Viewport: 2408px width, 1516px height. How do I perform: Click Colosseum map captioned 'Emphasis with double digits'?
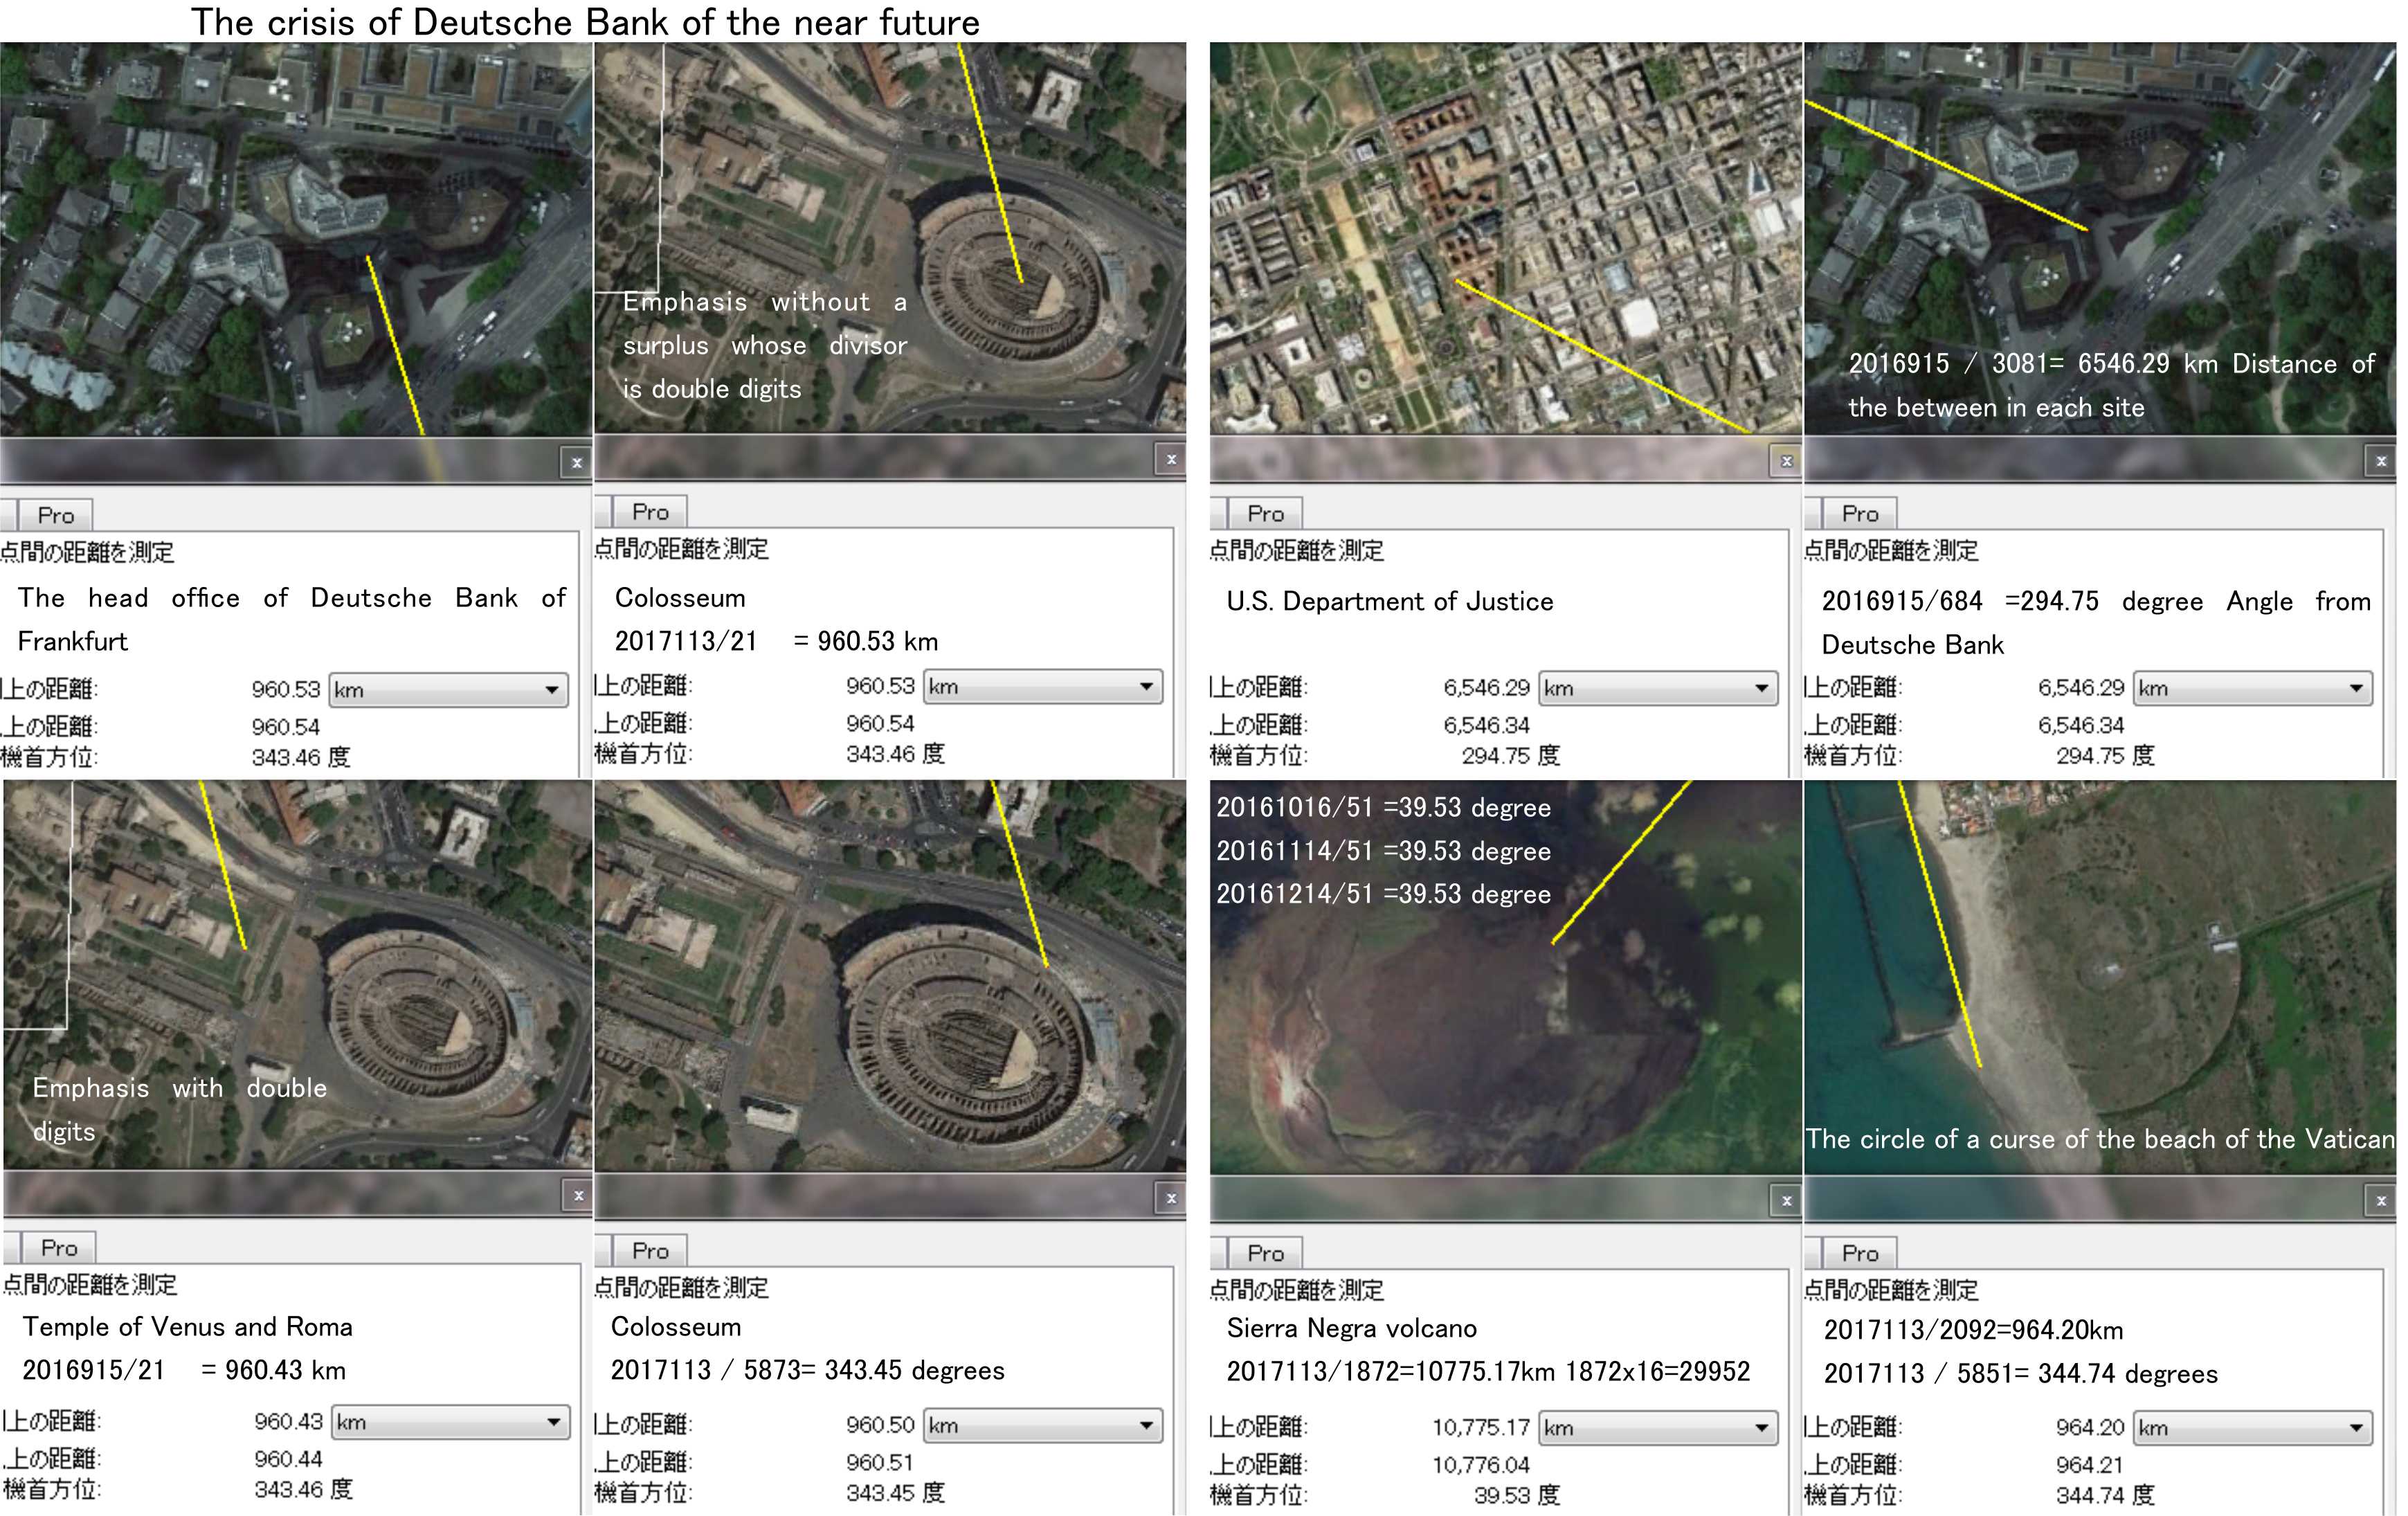click(x=298, y=975)
